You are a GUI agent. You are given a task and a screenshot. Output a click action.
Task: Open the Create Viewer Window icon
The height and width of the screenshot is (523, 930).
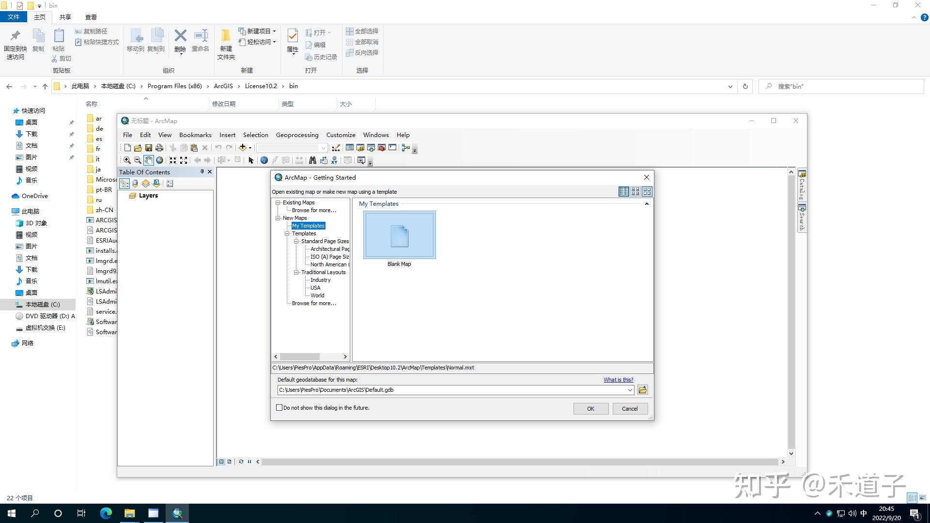[x=361, y=160]
